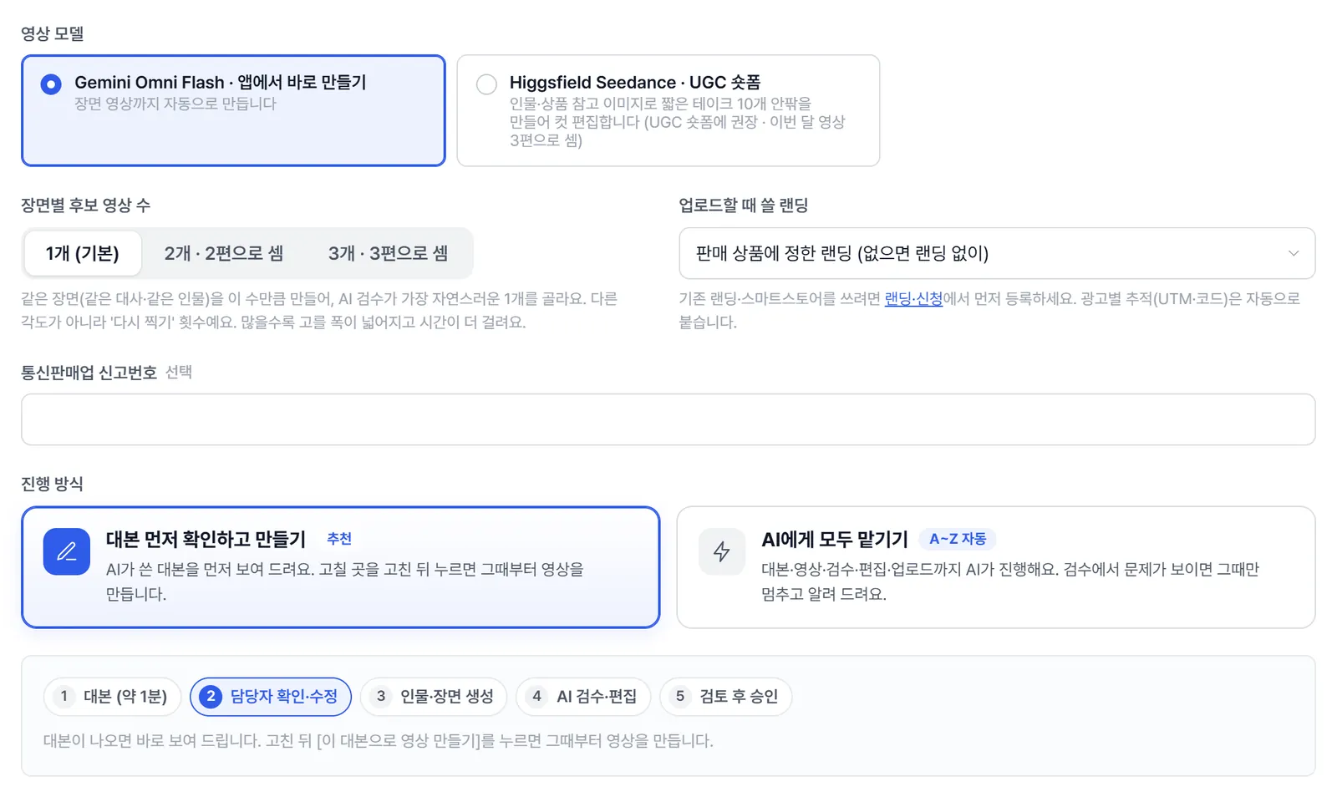The height and width of the screenshot is (797, 1337).
Task: Choose 2개 · 2편으로 셈 option
Action: [224, 253]
